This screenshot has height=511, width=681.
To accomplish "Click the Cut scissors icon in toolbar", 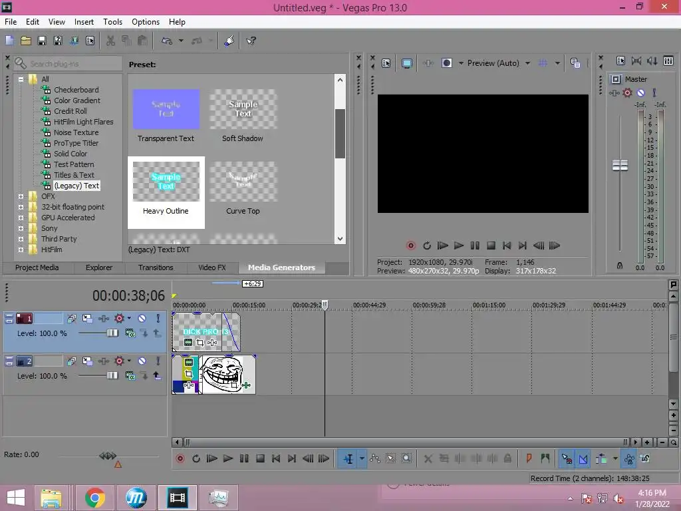I will pyautogui.click(x=111, y=41).
